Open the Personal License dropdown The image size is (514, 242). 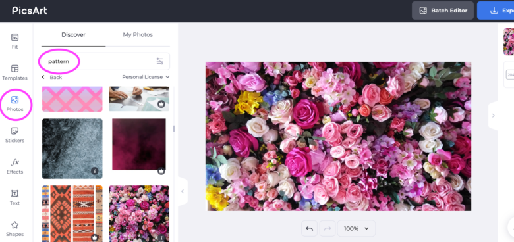click(146, 77)
